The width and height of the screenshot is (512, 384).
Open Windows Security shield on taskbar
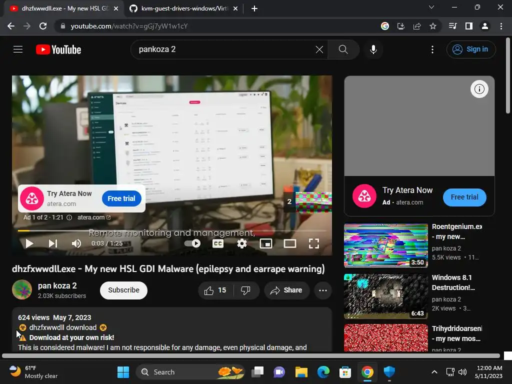click(389, 372)
